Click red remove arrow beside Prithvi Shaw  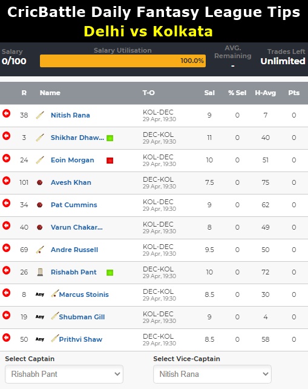[7, 337]
